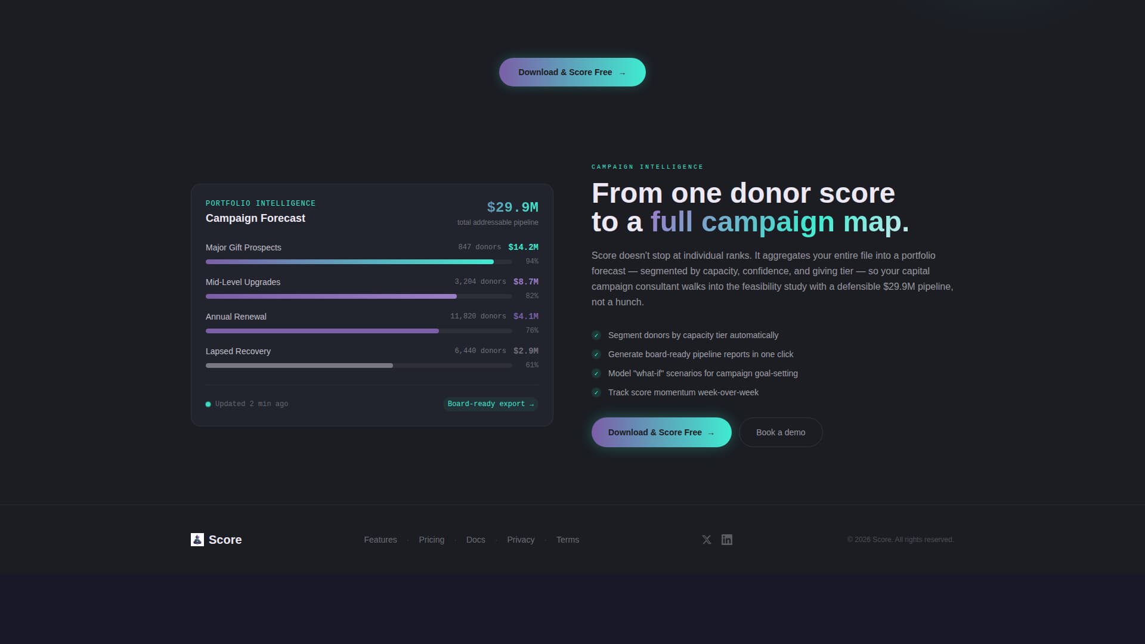Click the Mid-Level Upgrades progress bar
1145x644 pixels.
pos(359,296)
